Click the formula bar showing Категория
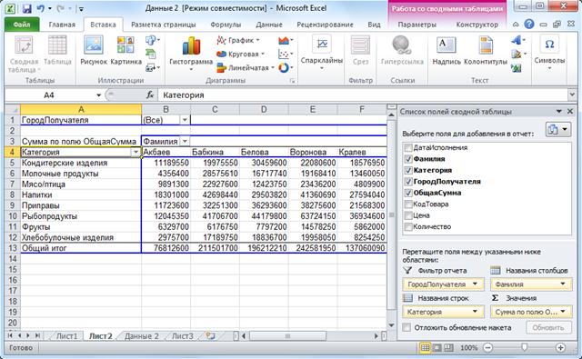Screen dimensions: 582x359 coord(363,95)
